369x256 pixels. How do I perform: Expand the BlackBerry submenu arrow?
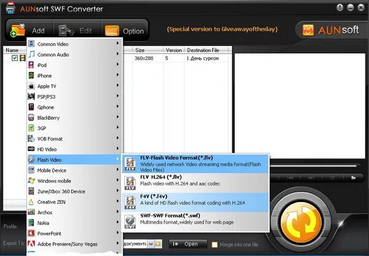point(117,117)
